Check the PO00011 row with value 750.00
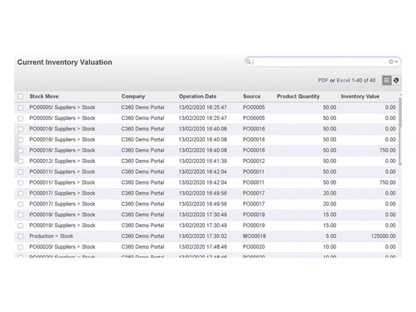This screenshot has width=416, height=312. (21, 183)
